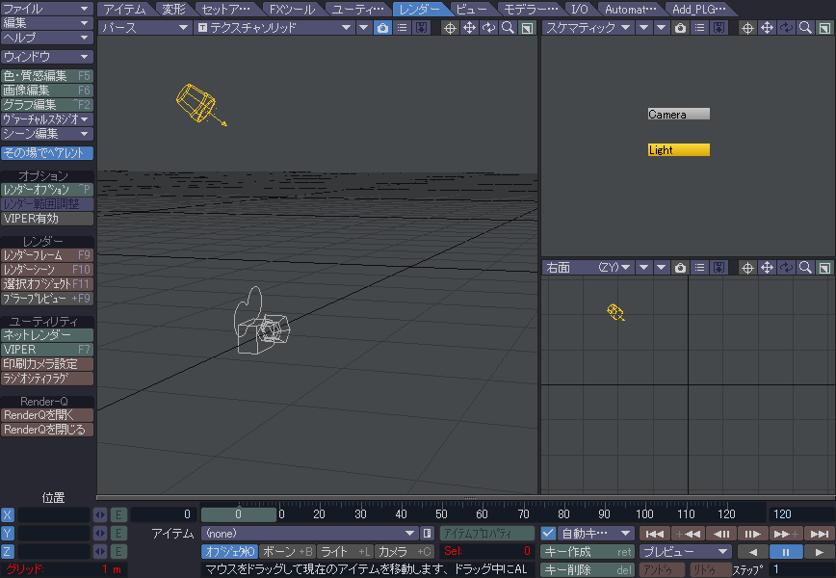Open the アイテム tab
The image size is (836, 578).
point(124,9)
